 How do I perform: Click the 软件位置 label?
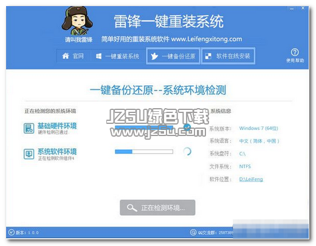point(220,179)
